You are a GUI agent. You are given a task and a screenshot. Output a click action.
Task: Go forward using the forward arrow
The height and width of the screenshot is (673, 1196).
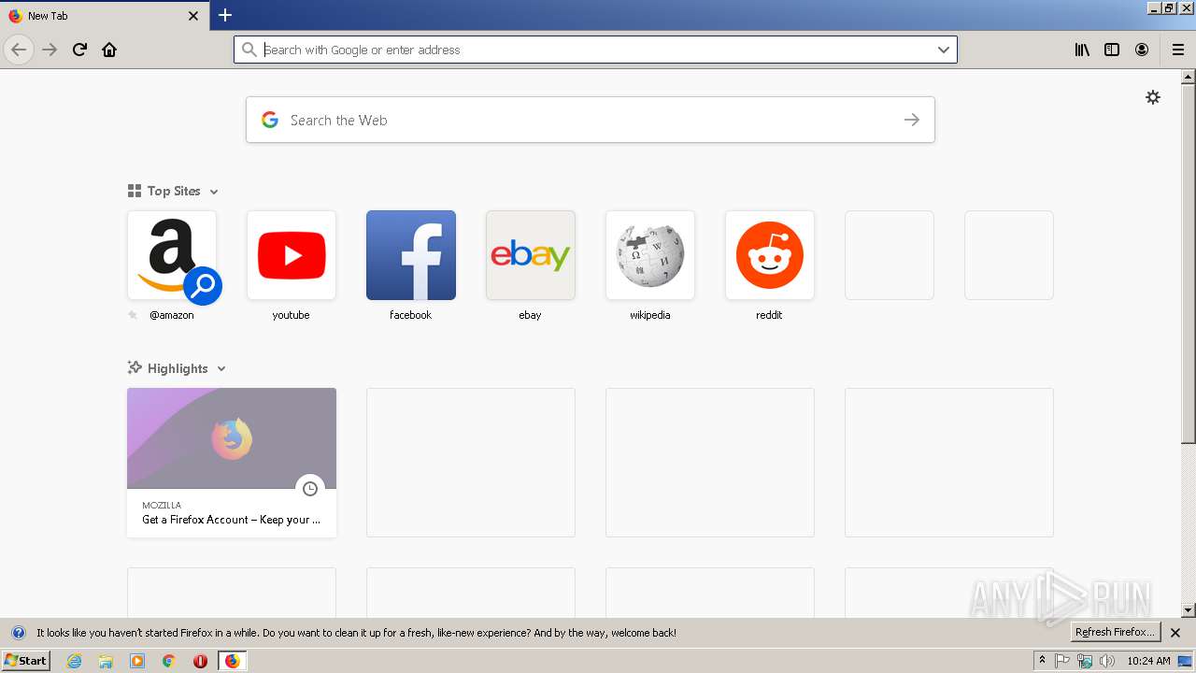[x=50, y=50]
